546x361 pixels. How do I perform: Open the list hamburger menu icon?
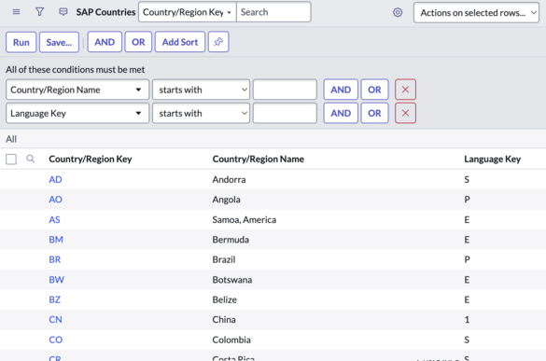pyautogui.click(x=16, y=12)
